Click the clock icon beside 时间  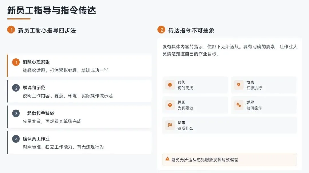170,85
